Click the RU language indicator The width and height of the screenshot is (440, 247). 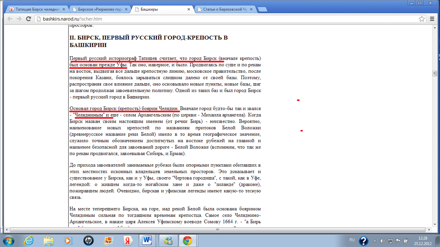click(352, 240)
